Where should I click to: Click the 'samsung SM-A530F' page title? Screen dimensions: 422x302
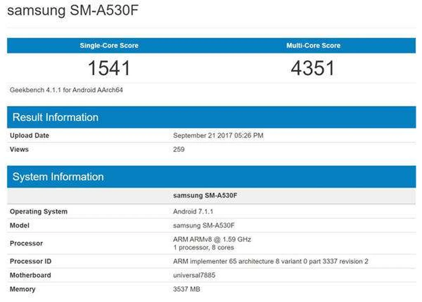[x=73, y=10]
